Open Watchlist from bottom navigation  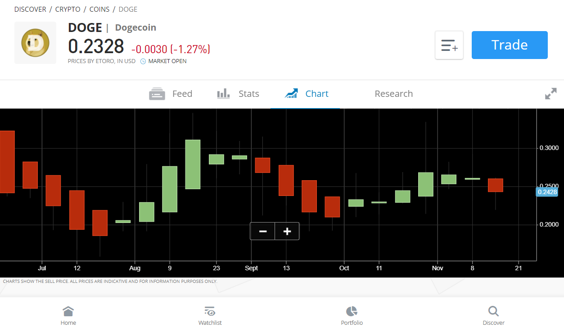pos(210,316)
